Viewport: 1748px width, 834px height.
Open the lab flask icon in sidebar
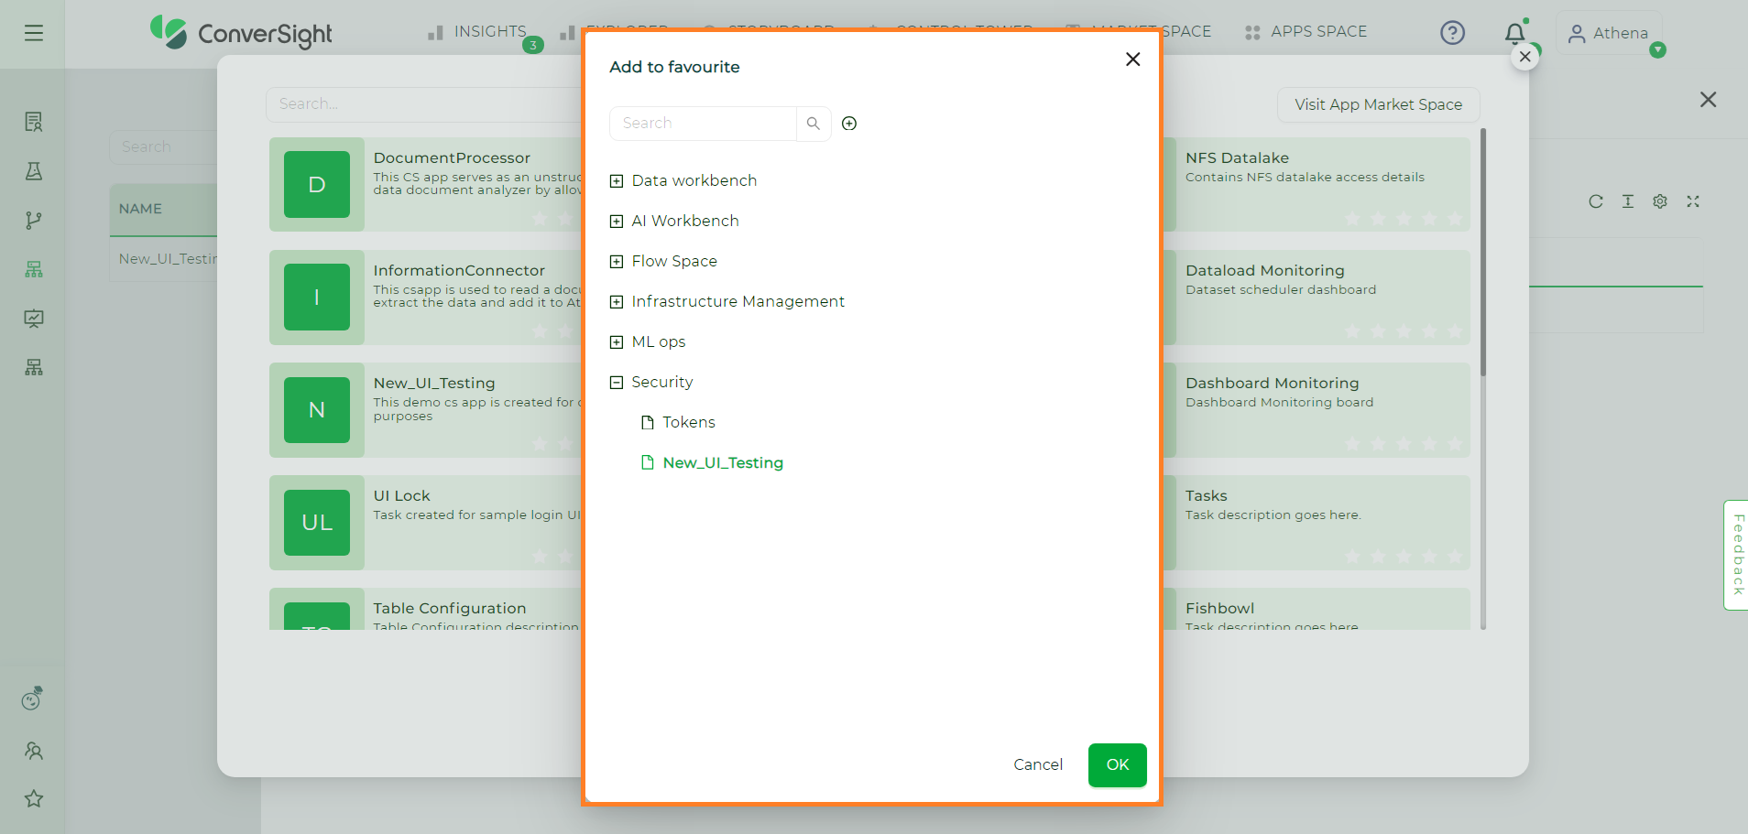(34, 171)
